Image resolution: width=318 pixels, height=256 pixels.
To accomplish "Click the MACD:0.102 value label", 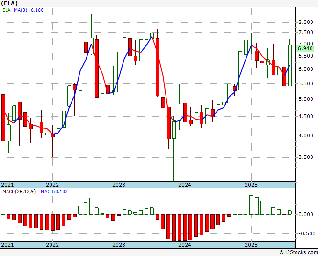I will 54,192.
